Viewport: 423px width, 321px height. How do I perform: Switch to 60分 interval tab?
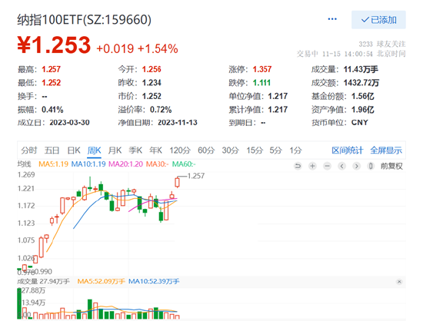206,150
